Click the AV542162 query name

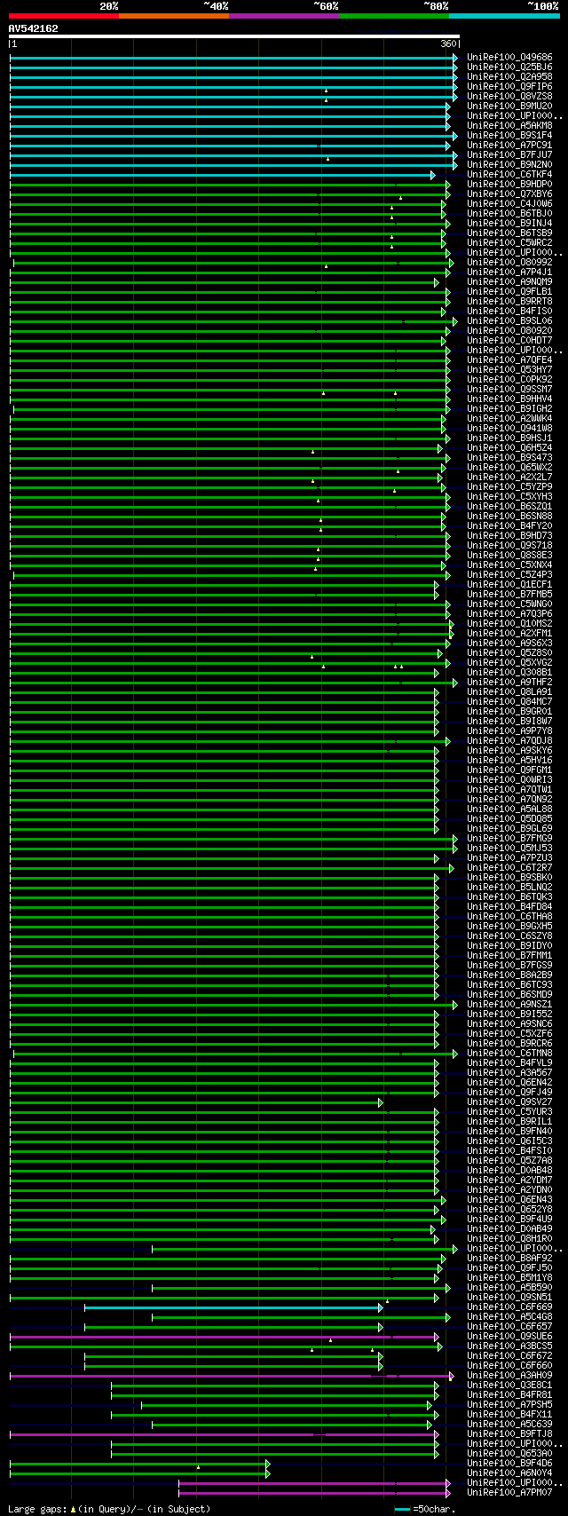pyautogui.click(x=33, y=28)
